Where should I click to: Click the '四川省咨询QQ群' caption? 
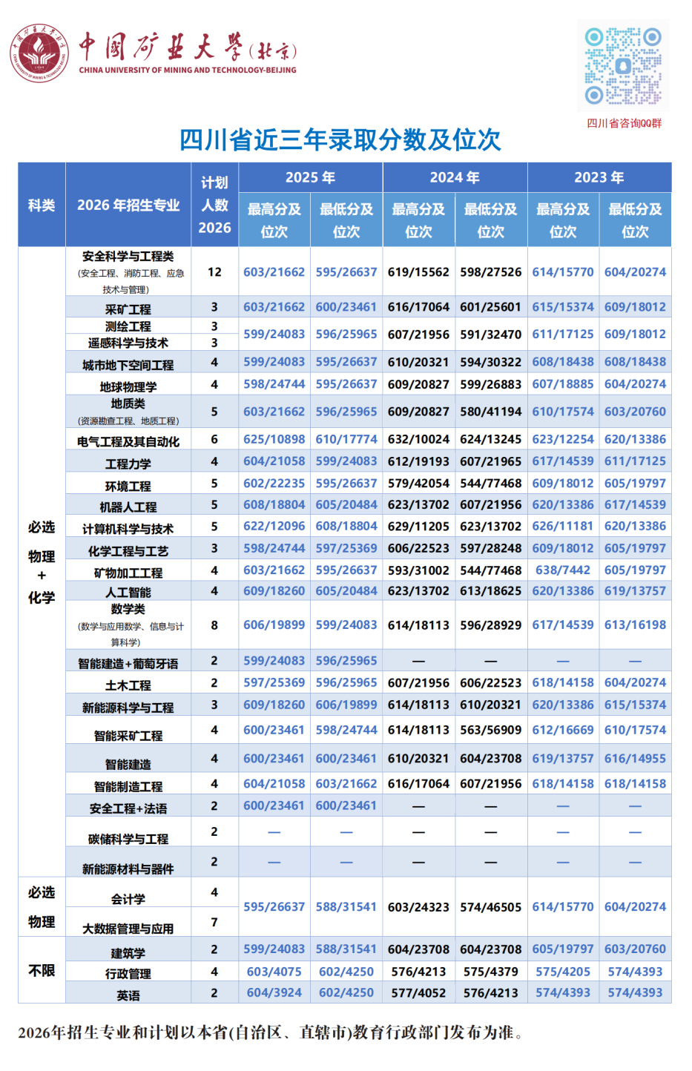624,123
